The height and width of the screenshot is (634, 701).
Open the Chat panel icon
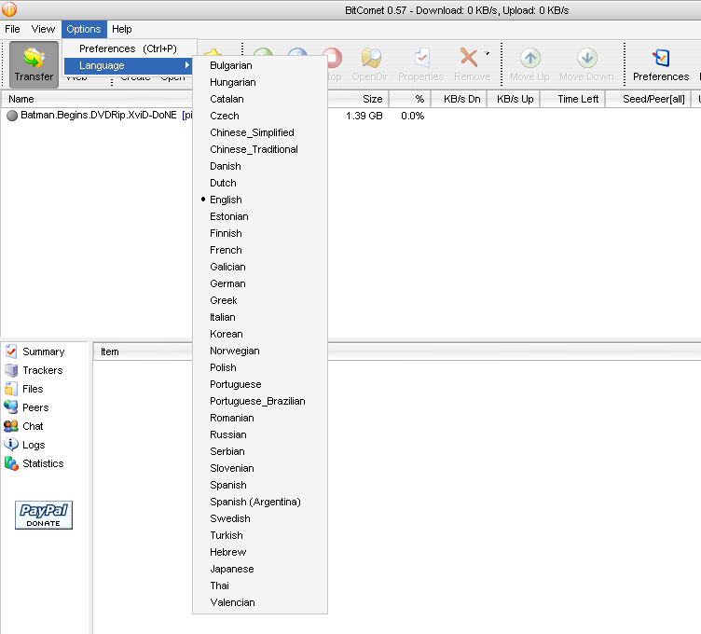[11, 426]
